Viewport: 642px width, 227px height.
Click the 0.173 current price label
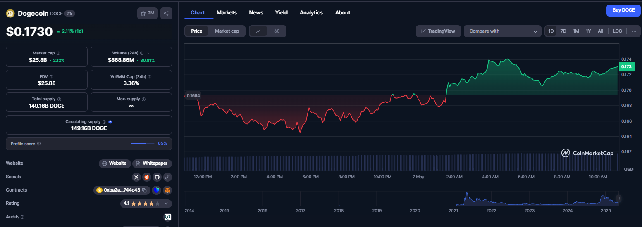pyautogui.click(x=626, y=66)
